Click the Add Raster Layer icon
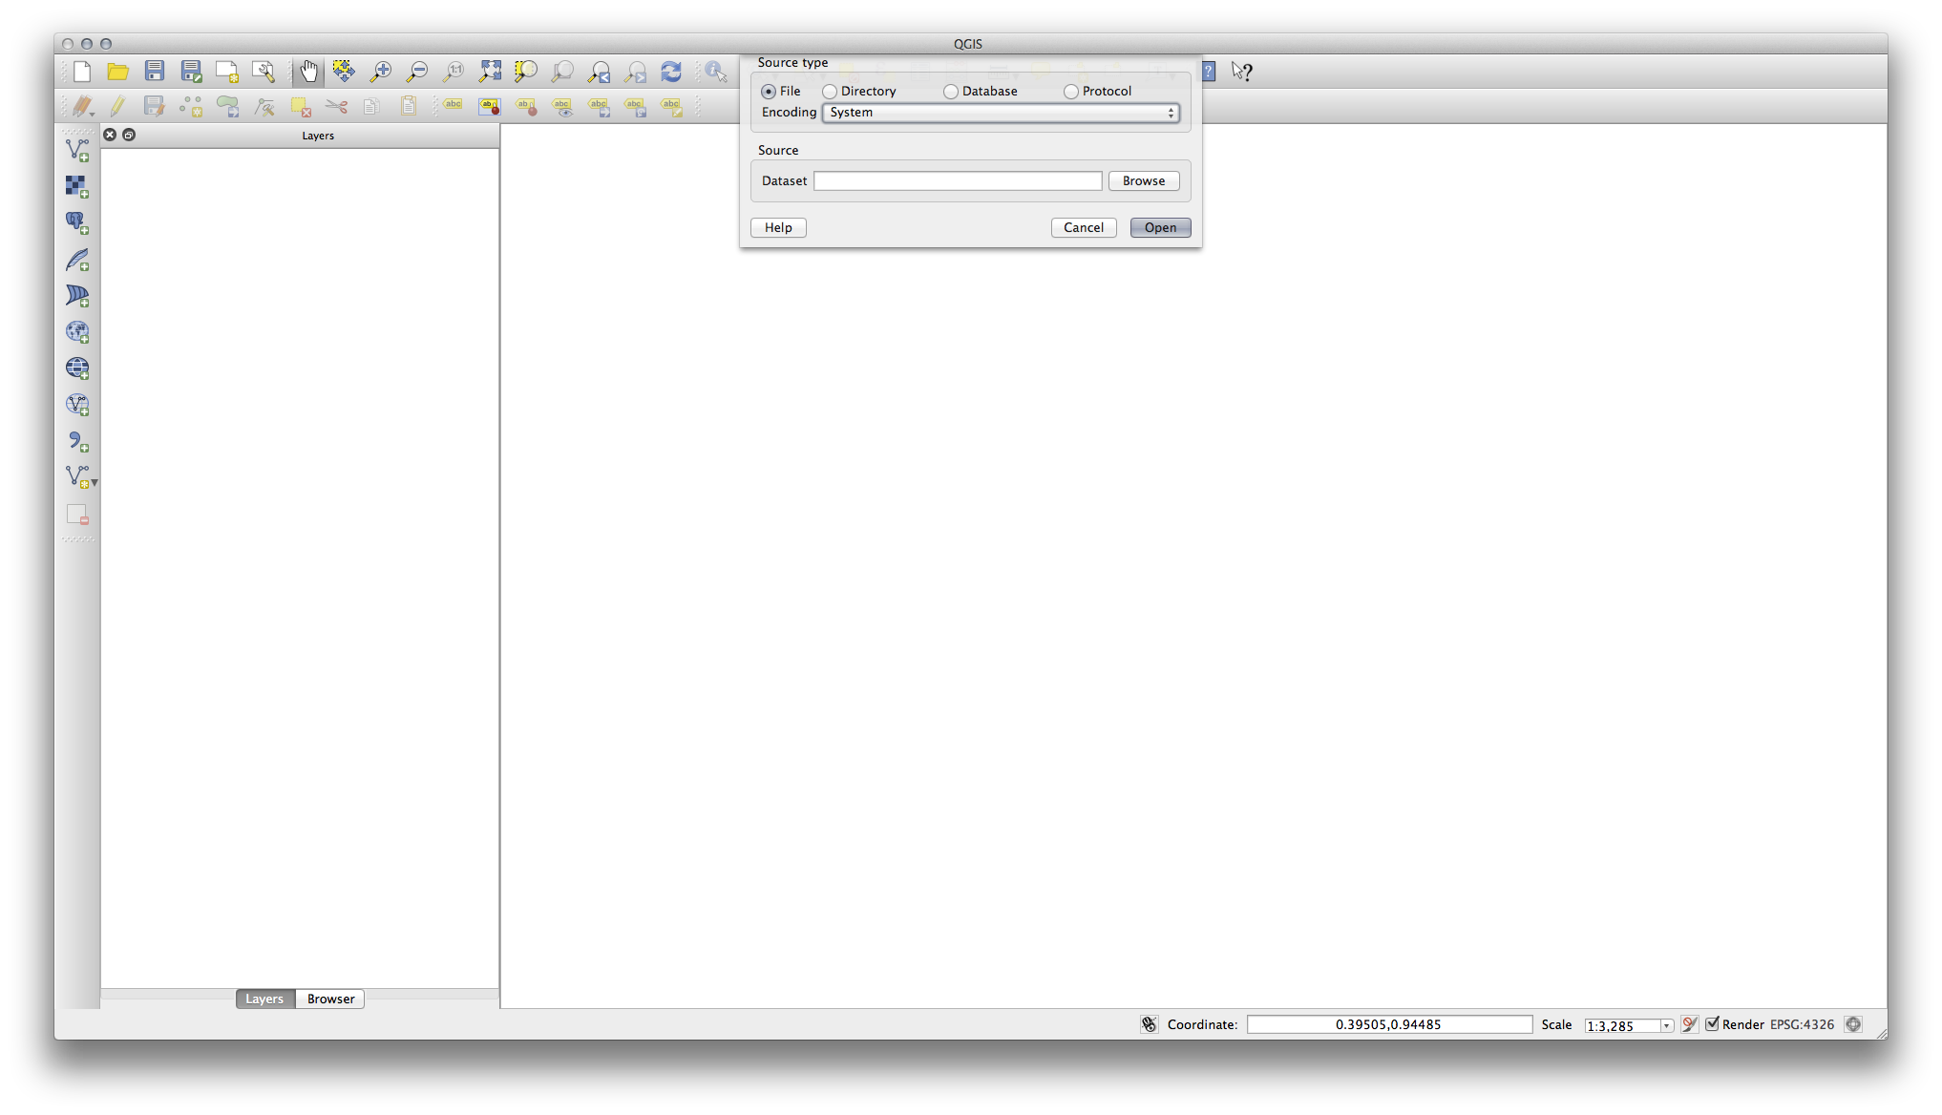This screenshot has width=1942, height=1115. [x=76, y=185]
